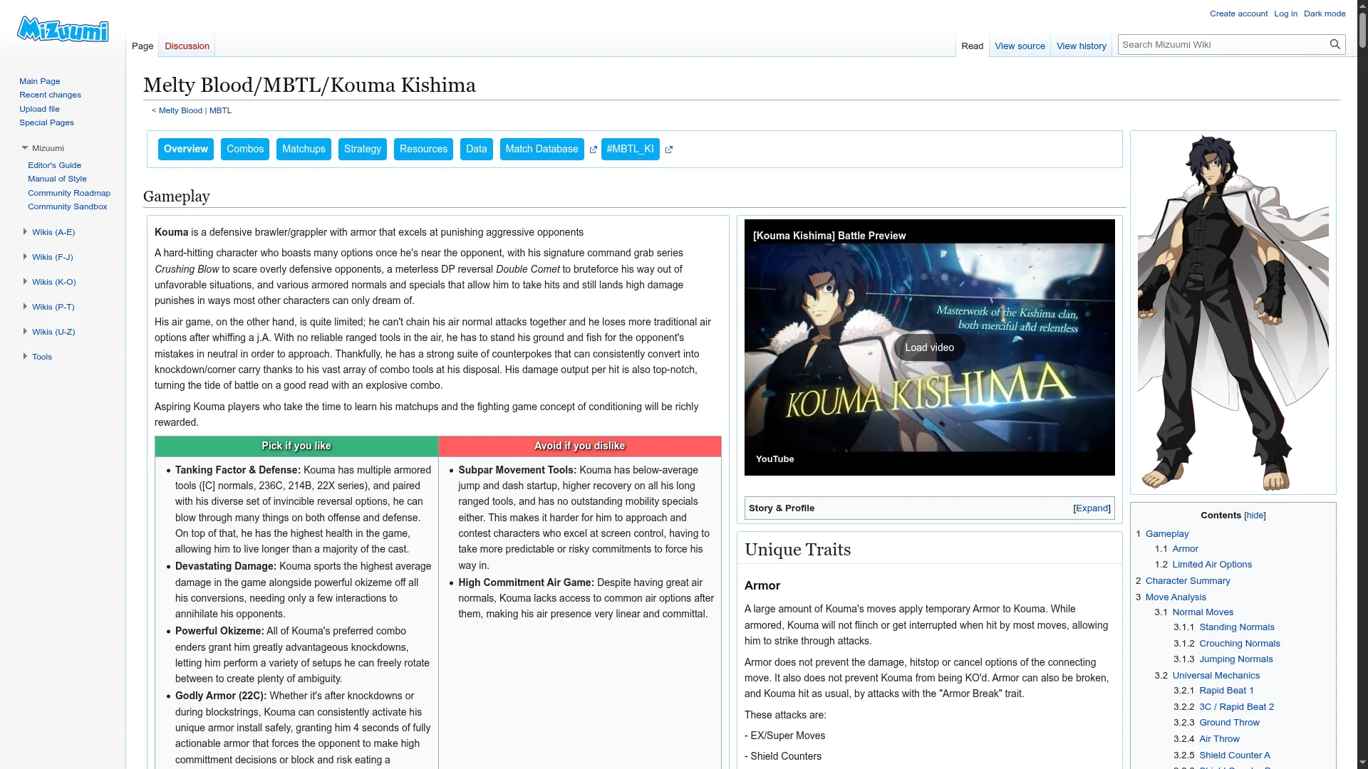The image size is (1368, 769).
Task: Click external link icon after #MBTL_KI
Action: click(668, 150)
